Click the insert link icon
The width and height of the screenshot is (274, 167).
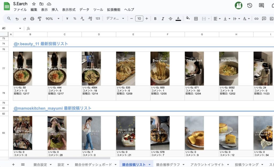(256, 19)
